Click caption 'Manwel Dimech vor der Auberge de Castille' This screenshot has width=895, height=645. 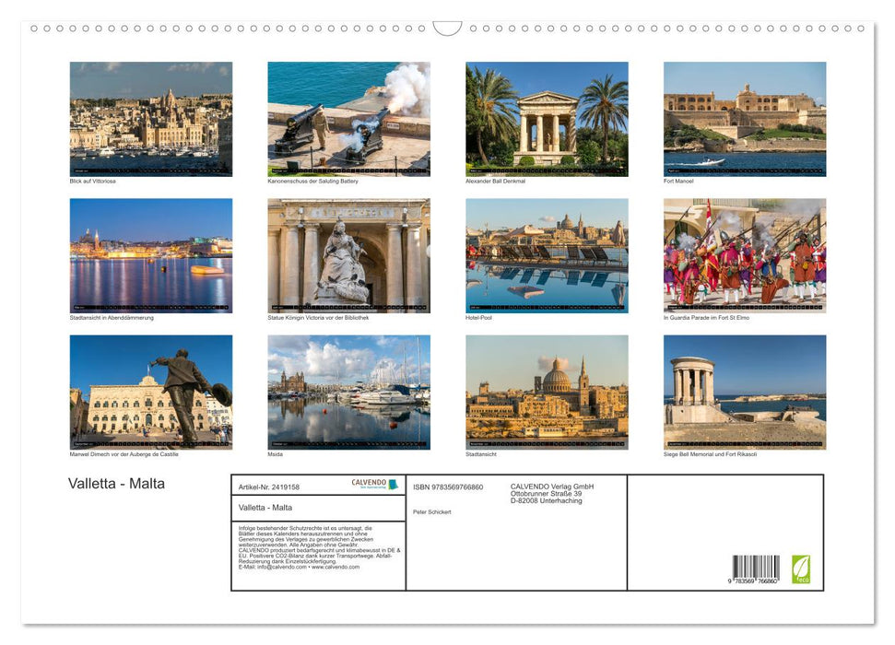pos(124,454)
